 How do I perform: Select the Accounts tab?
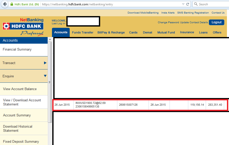click(x=61, y=32)
